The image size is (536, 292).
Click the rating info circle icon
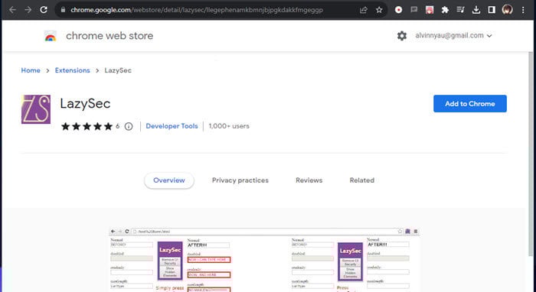point(129,126)
